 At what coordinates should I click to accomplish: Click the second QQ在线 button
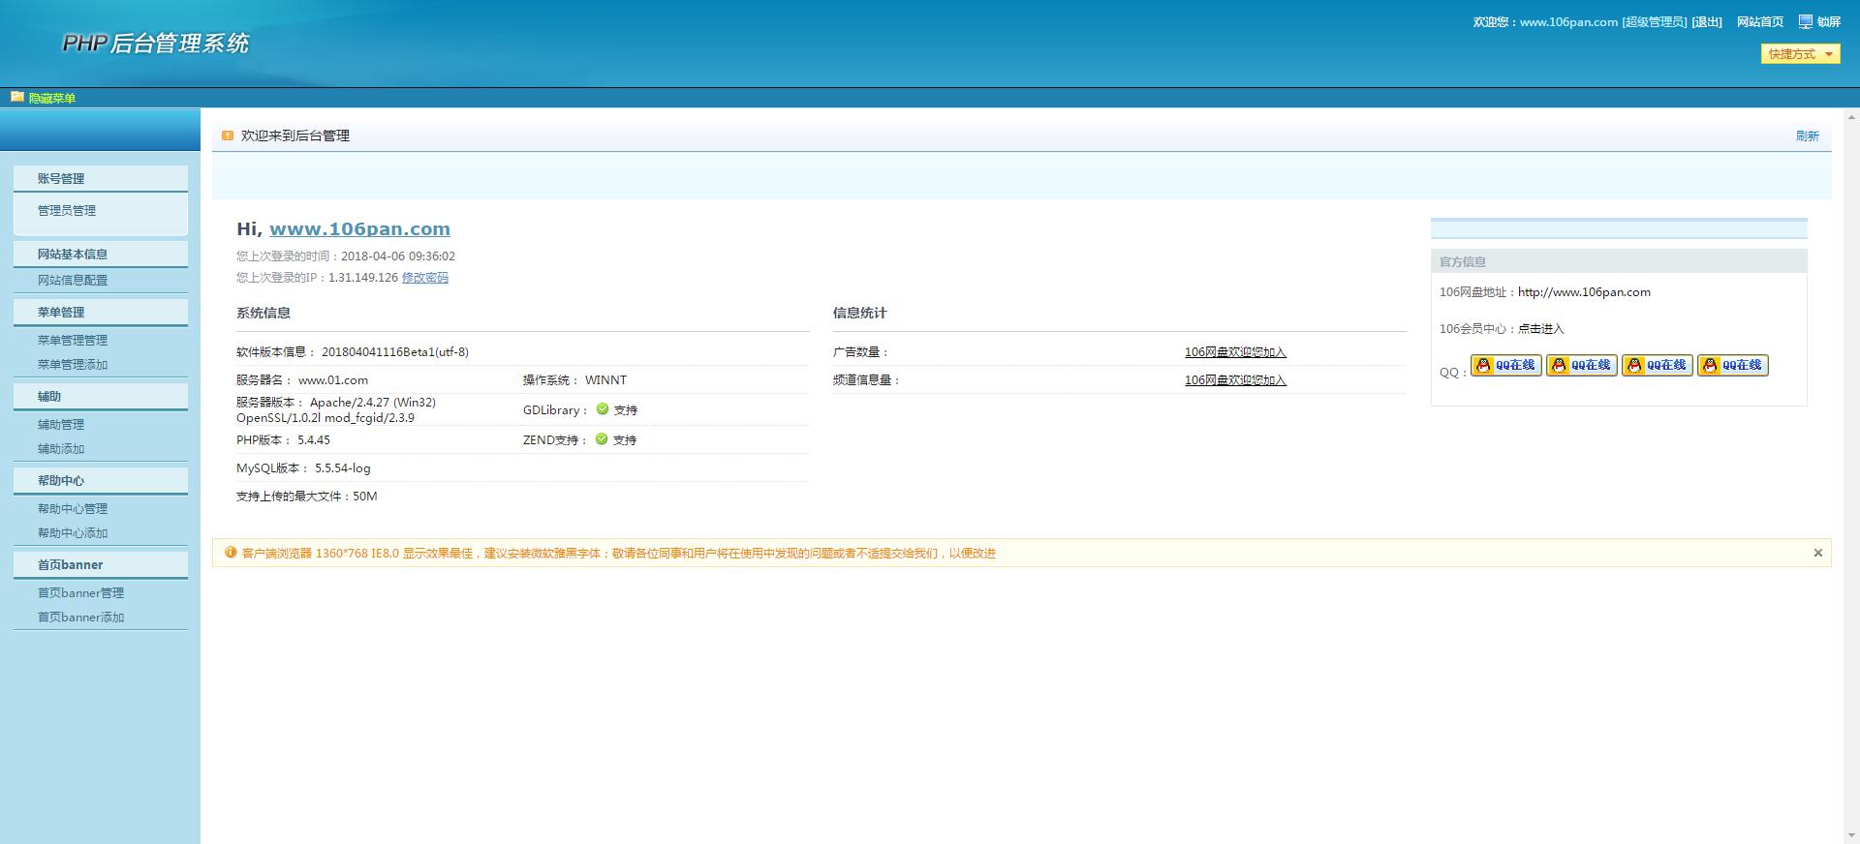click(x=1581, y=365)
